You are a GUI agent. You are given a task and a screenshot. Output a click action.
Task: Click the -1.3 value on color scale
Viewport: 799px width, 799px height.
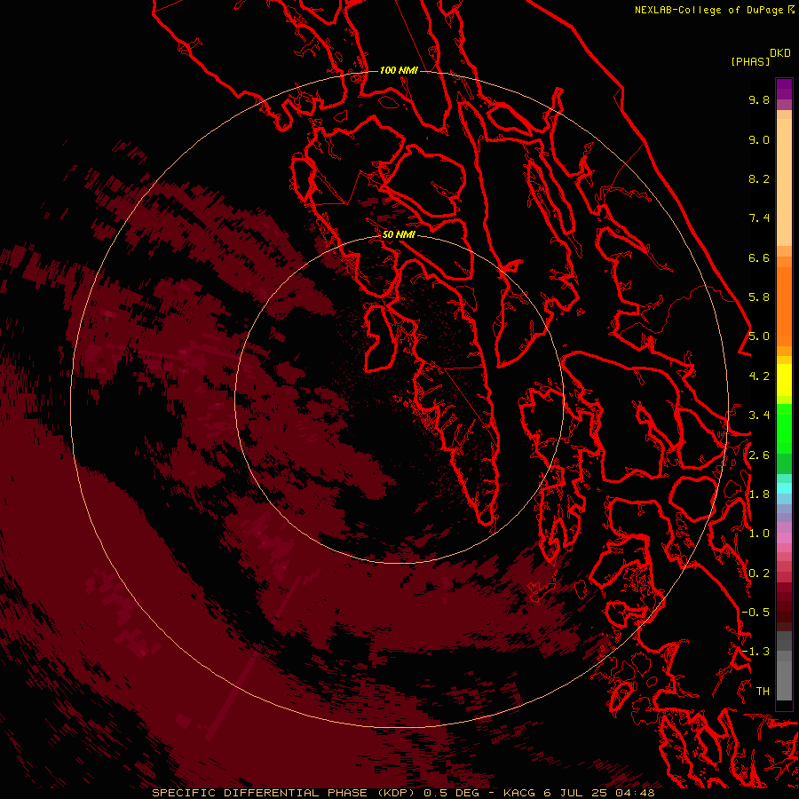point(755,652)
